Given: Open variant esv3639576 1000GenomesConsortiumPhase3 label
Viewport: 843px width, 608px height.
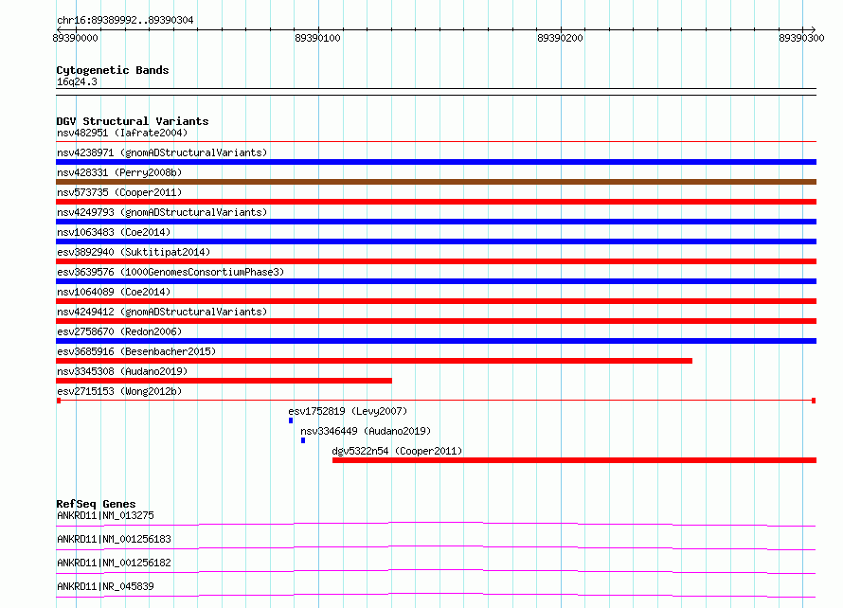Looking at the screenshot, I should point(170,272).
